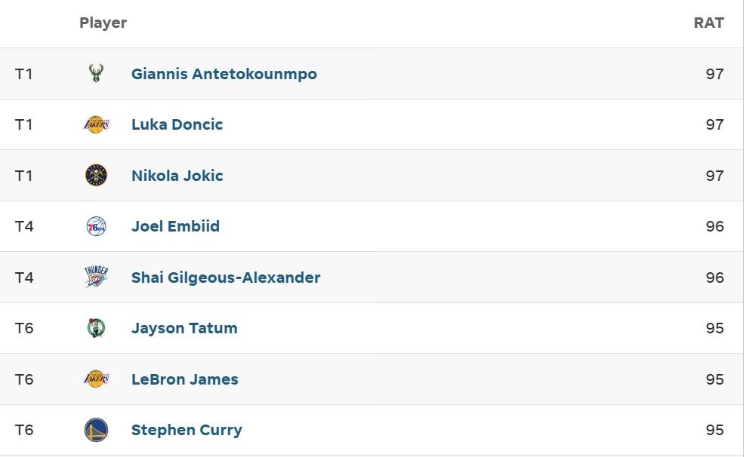The width and height of the screenshot is (746, 457).
Task: Visit Shai Gilgeous-Alexander's player page
Action: point(226,278)
